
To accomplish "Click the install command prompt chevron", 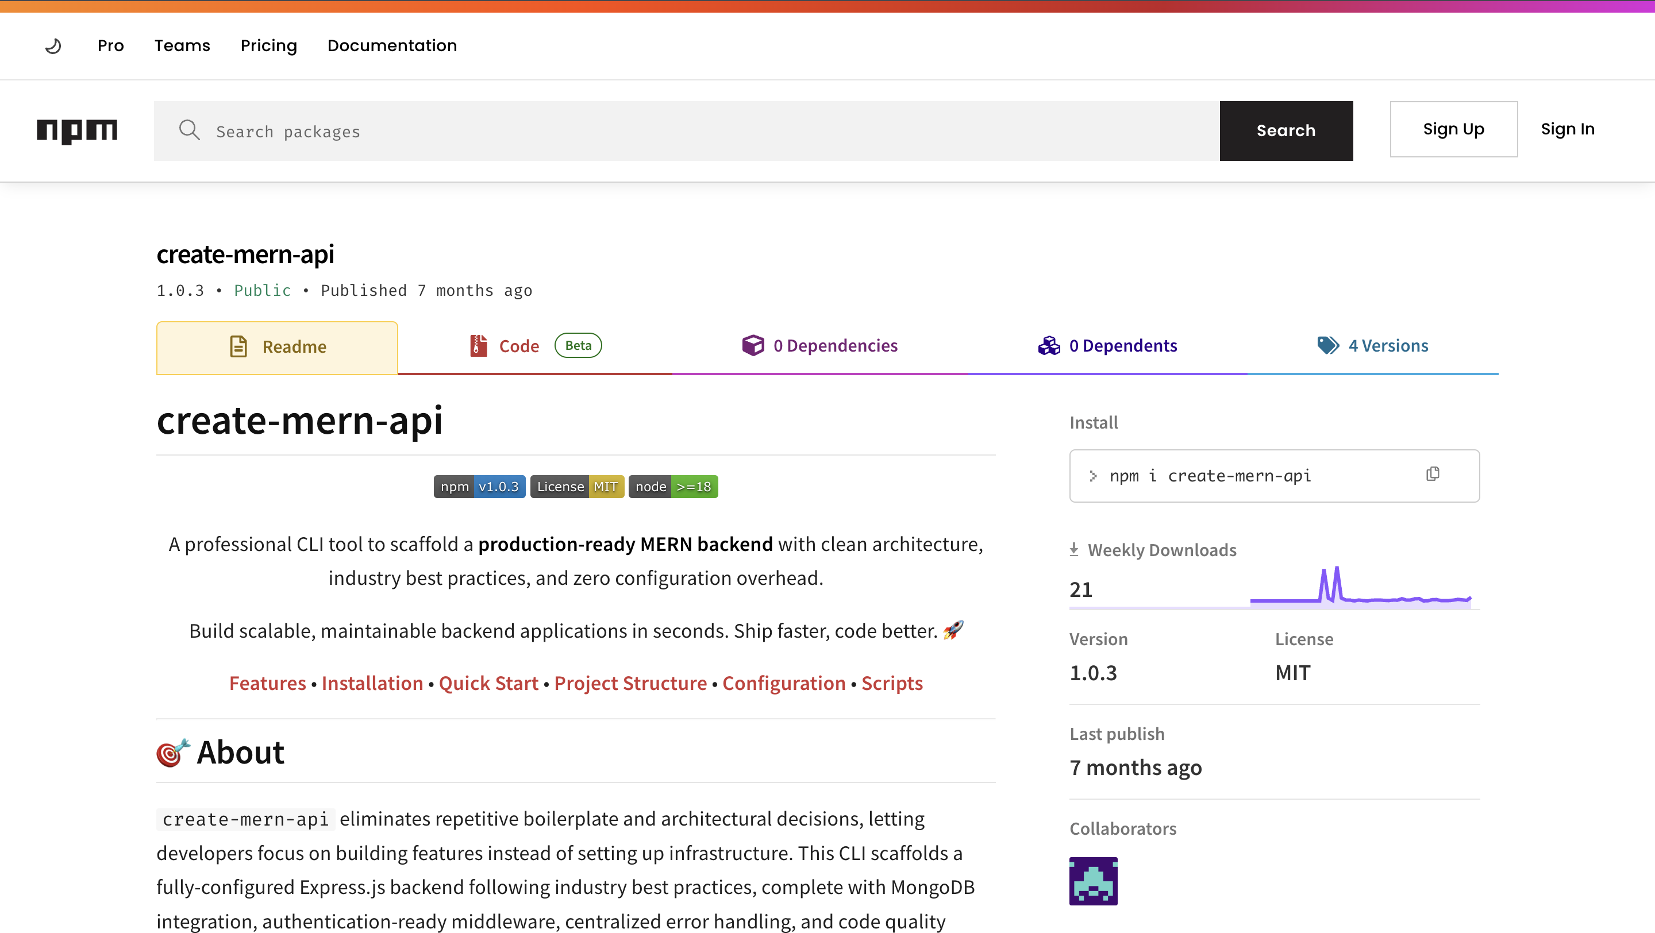I will pyautogui.click(x=1093, y=476).
